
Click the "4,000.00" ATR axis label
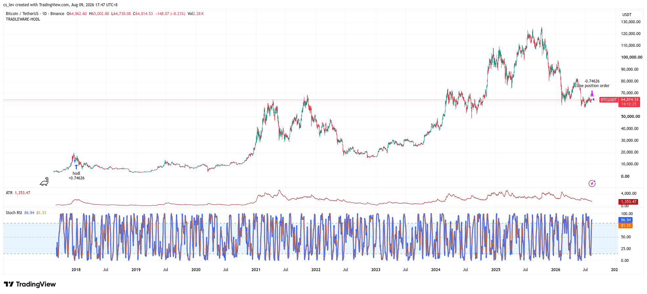[x=629, y=193]
